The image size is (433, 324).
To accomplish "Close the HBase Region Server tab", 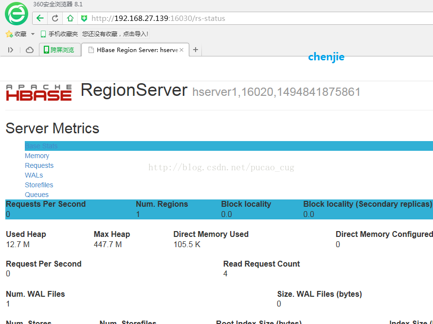I will pos(181,50).
